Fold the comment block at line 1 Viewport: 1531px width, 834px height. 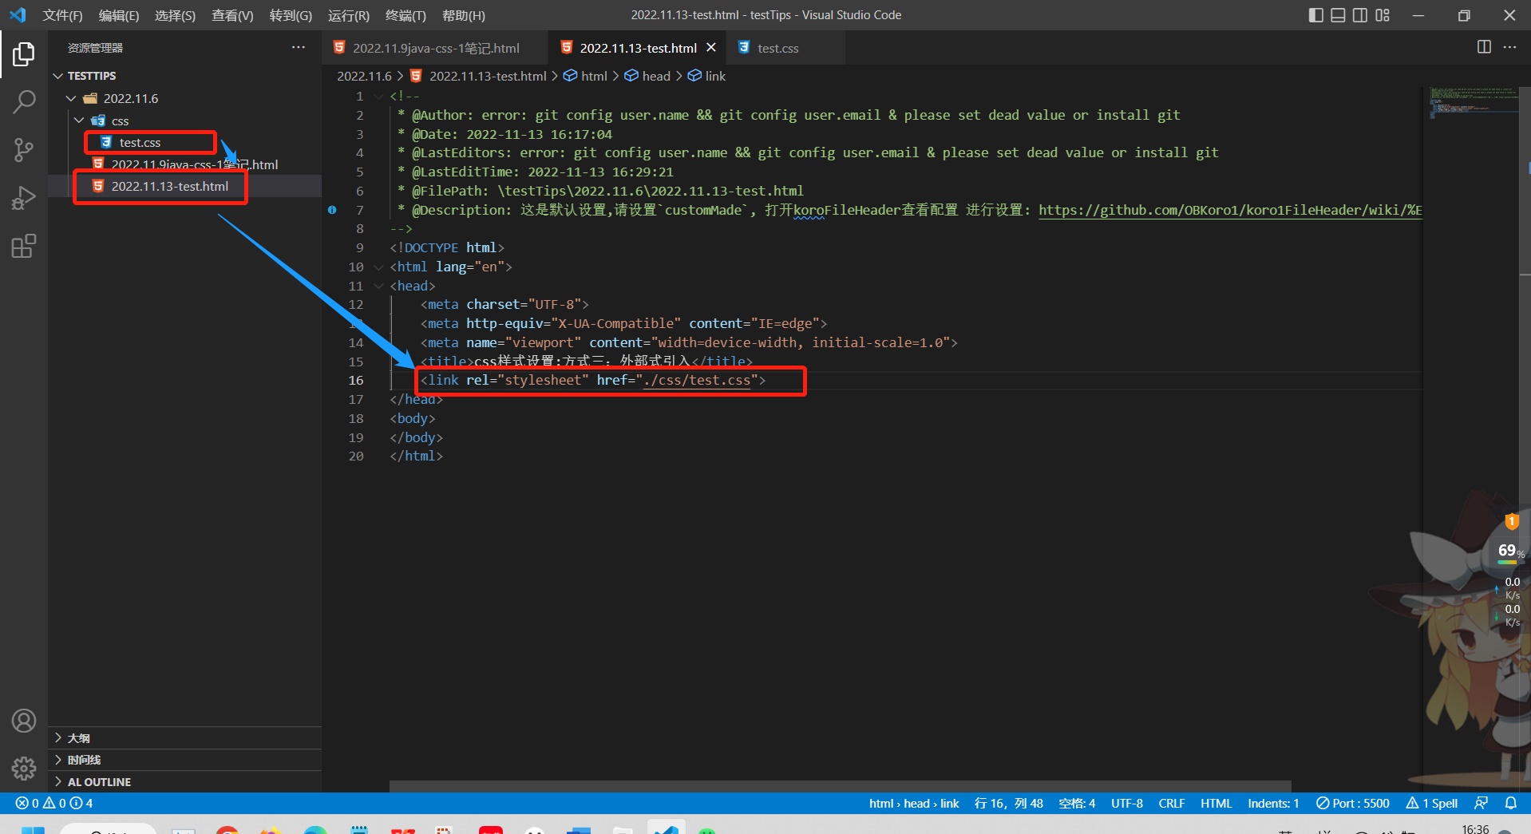[378, 96]
